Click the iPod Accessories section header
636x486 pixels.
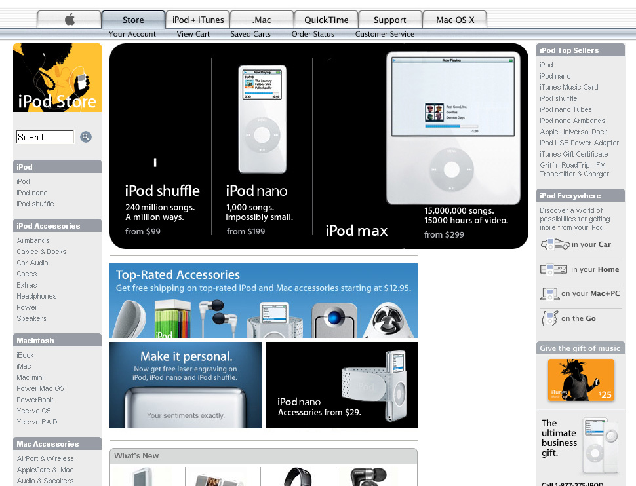coord(57,226)
